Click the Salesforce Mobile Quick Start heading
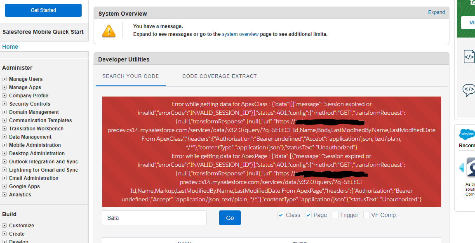Viewport: 475px width, 243px height. pyautogui.click(x=43, y=32)
